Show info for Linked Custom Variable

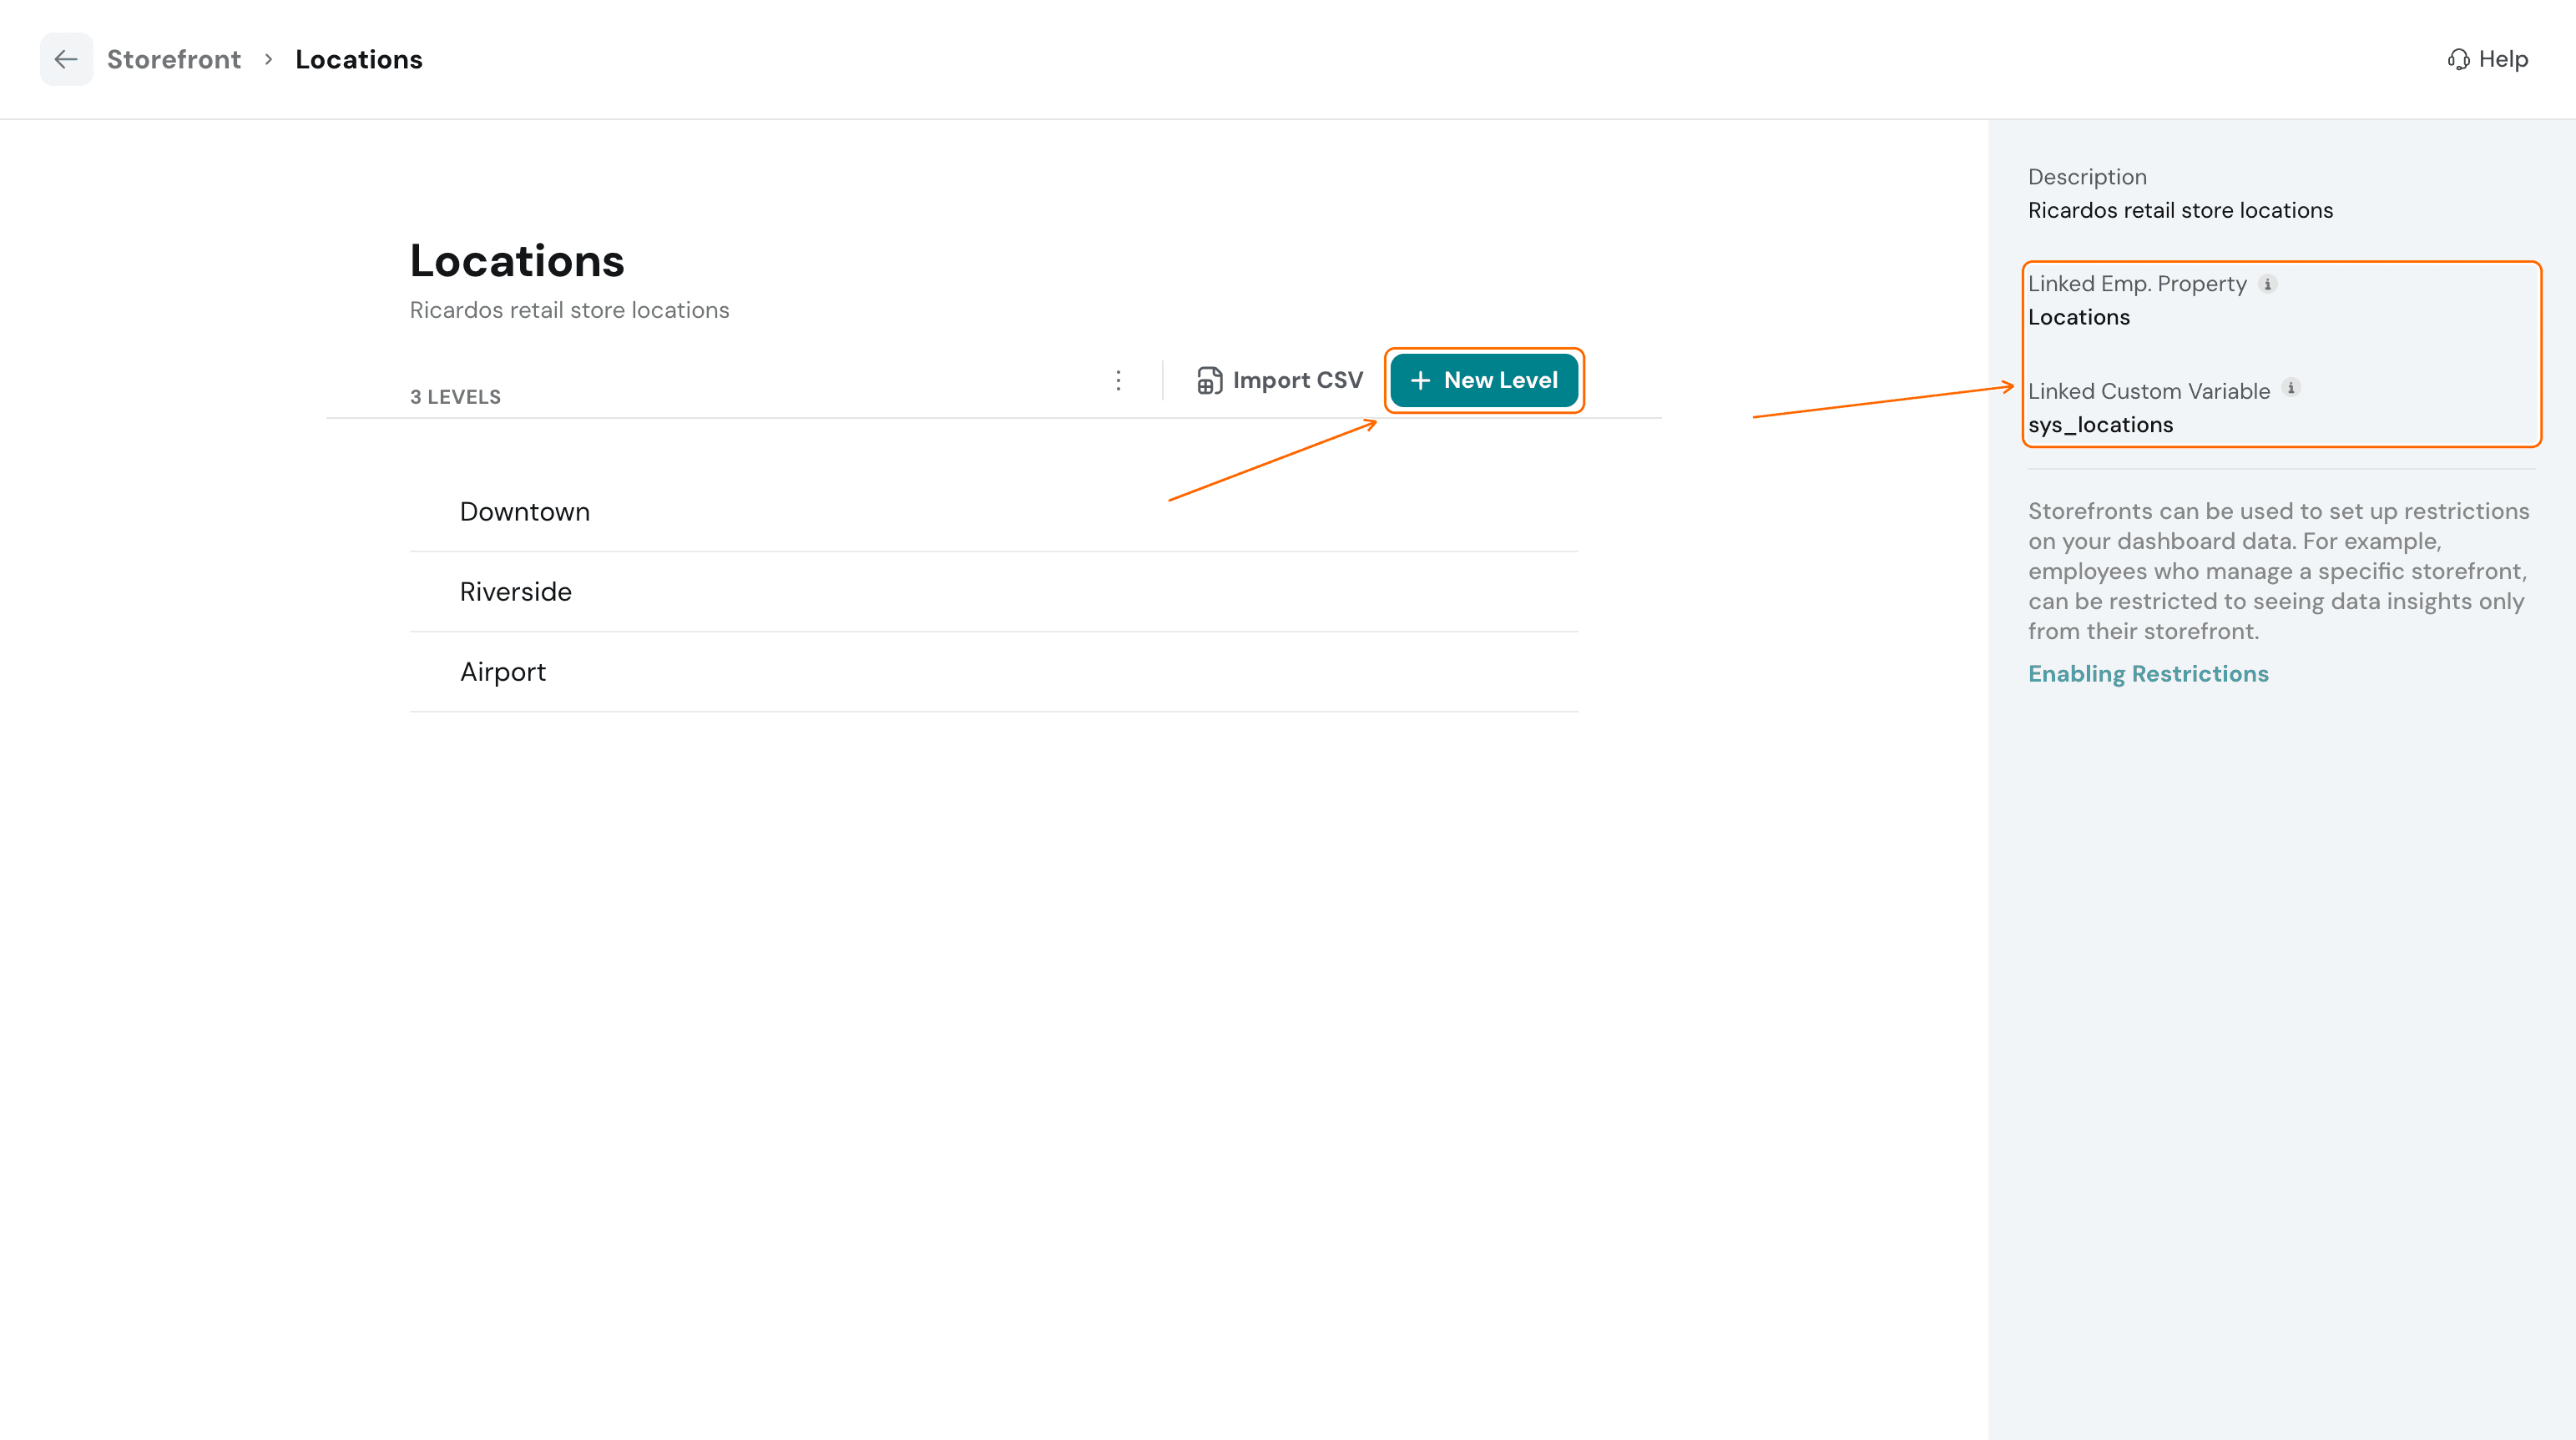(x=2291, y=389)
